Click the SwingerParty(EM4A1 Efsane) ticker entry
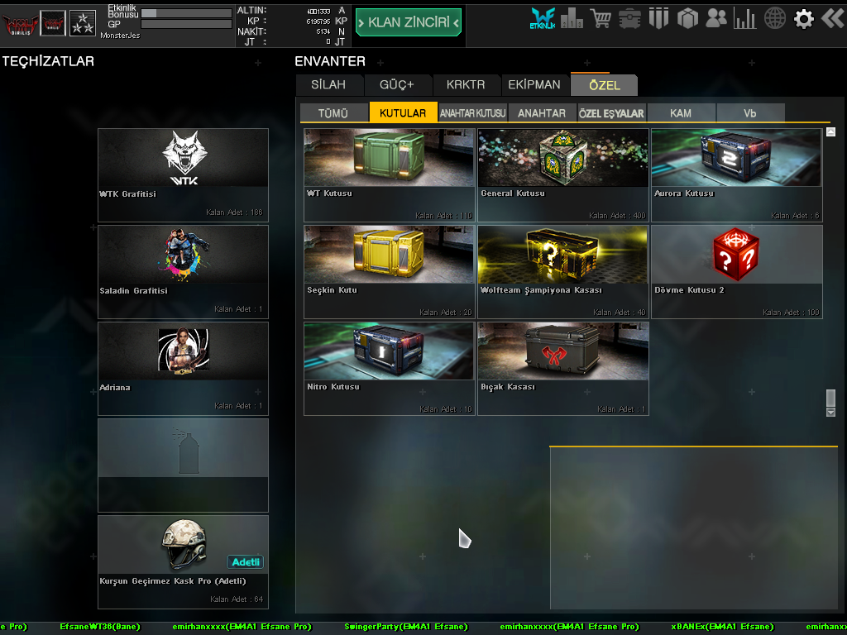The height and width of the screenshot is (635, 847). [x=406, y=627]
